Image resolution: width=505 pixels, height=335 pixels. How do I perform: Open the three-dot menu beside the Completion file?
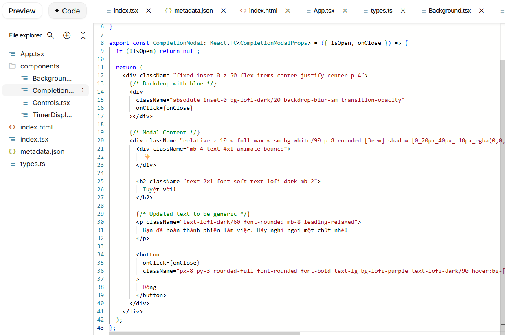pos(83,90)
